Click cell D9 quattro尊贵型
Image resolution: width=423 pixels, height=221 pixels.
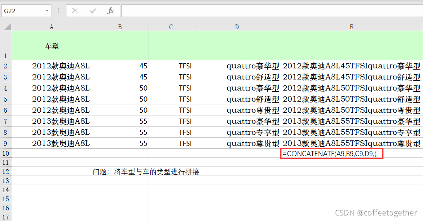pos(237,143)
